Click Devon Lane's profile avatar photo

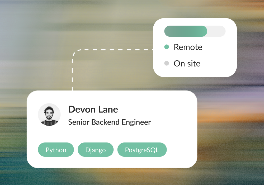pos(49,115)
